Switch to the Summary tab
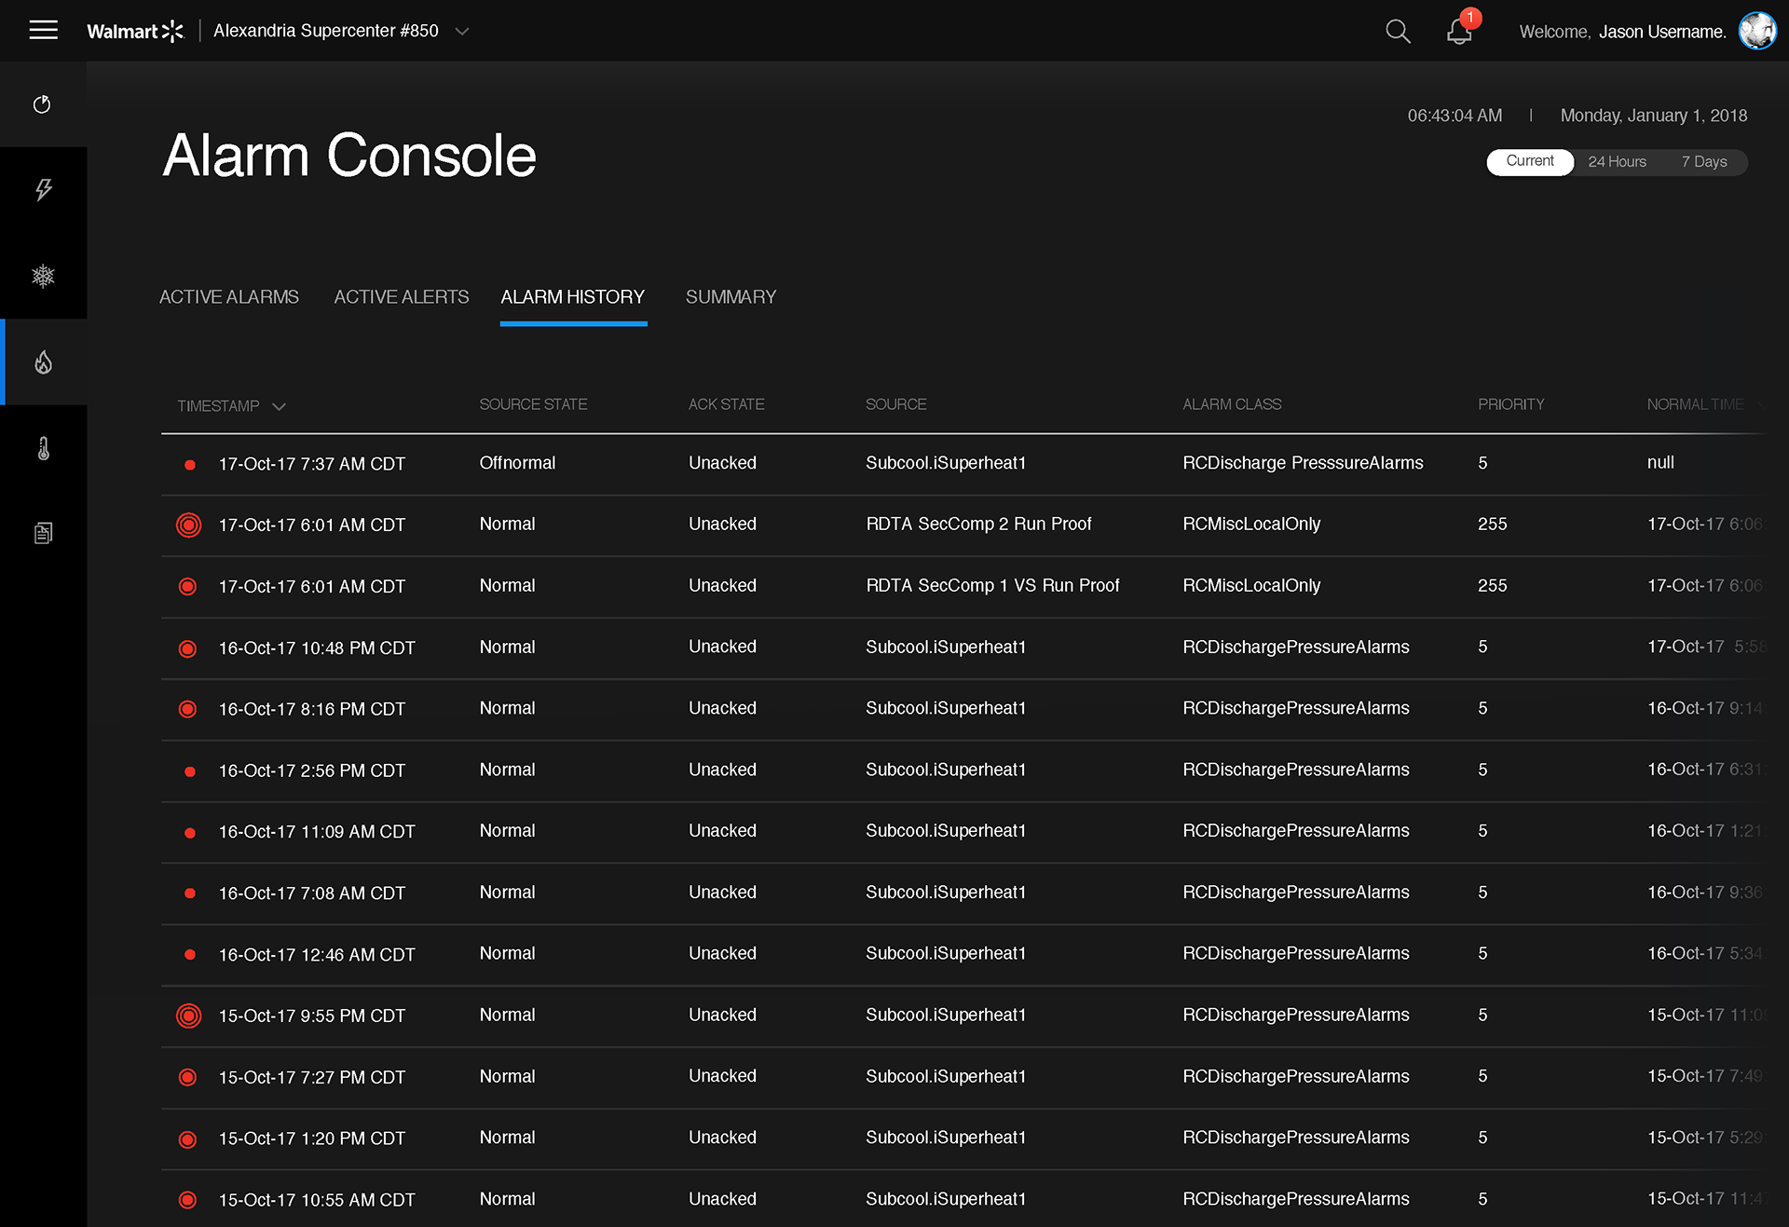Viewport: 1789px width, 1227px height. click(x=731, y=296)
